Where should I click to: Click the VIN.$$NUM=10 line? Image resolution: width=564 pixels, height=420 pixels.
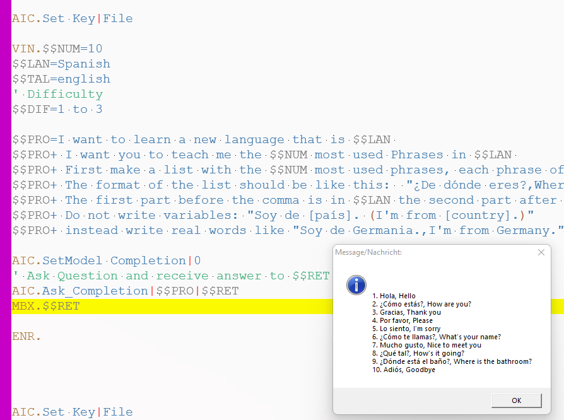[57, 49]
